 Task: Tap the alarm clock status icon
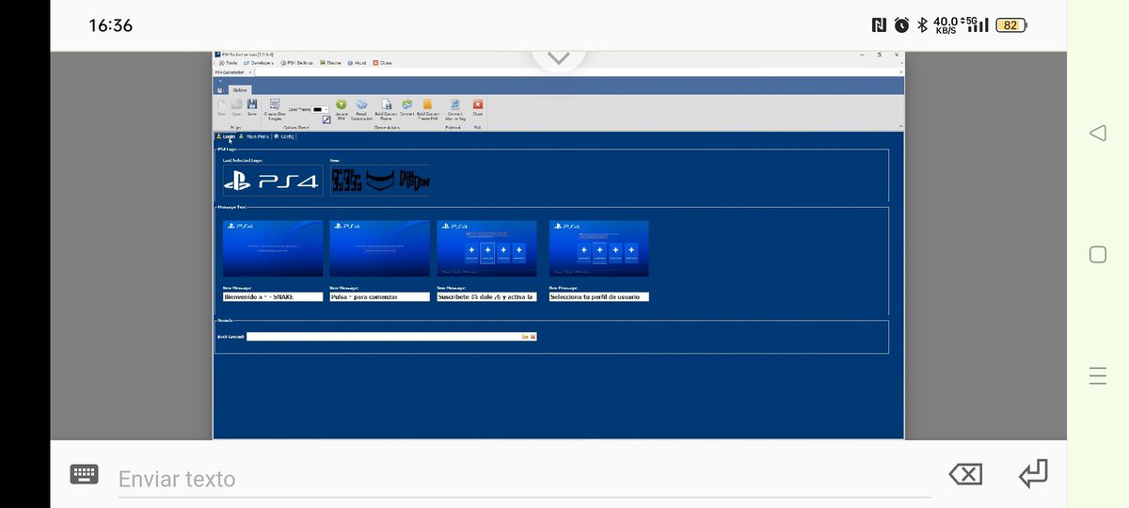901,25
